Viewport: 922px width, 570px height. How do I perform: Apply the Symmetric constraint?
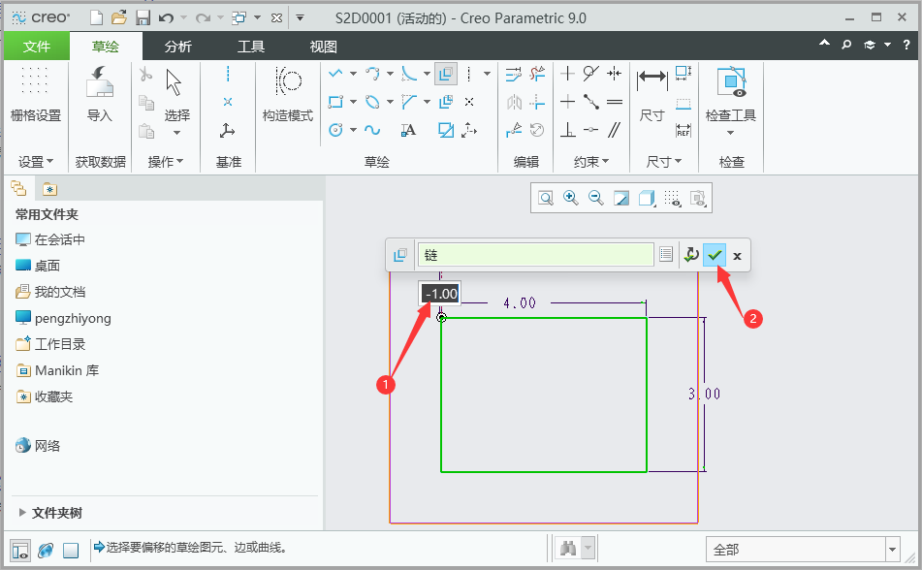pyautogui.click(x=615, y=74)
